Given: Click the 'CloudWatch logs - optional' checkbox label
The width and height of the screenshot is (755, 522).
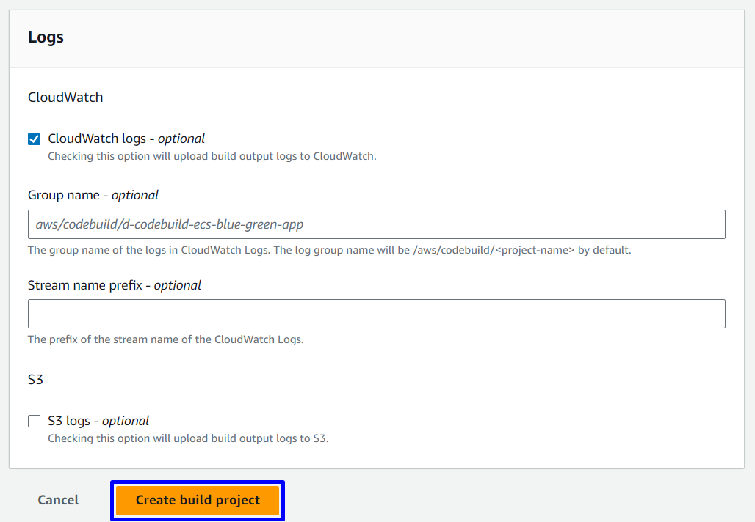Looking at the screenshot, I should [126, 139].
